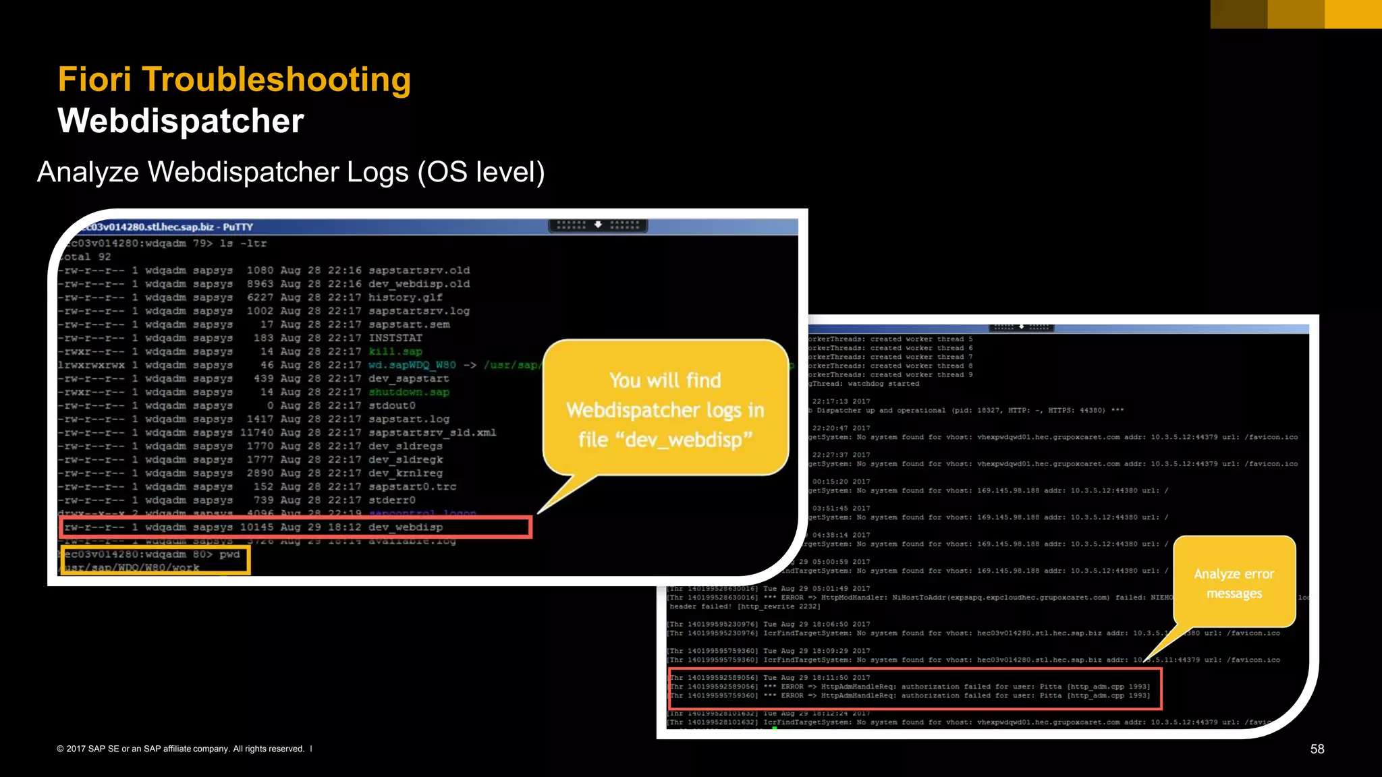The image size is (1382, 777).
Task: Select the 'Webdispatcher' heading
Action: pos(181,121)
